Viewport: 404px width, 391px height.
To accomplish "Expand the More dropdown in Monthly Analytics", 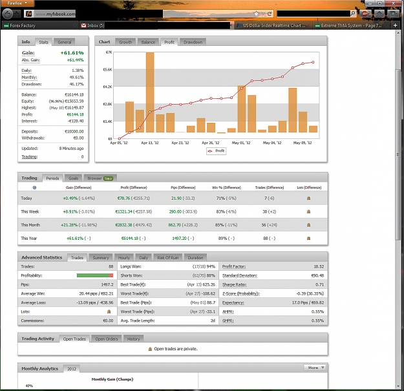I will point(315,368).
